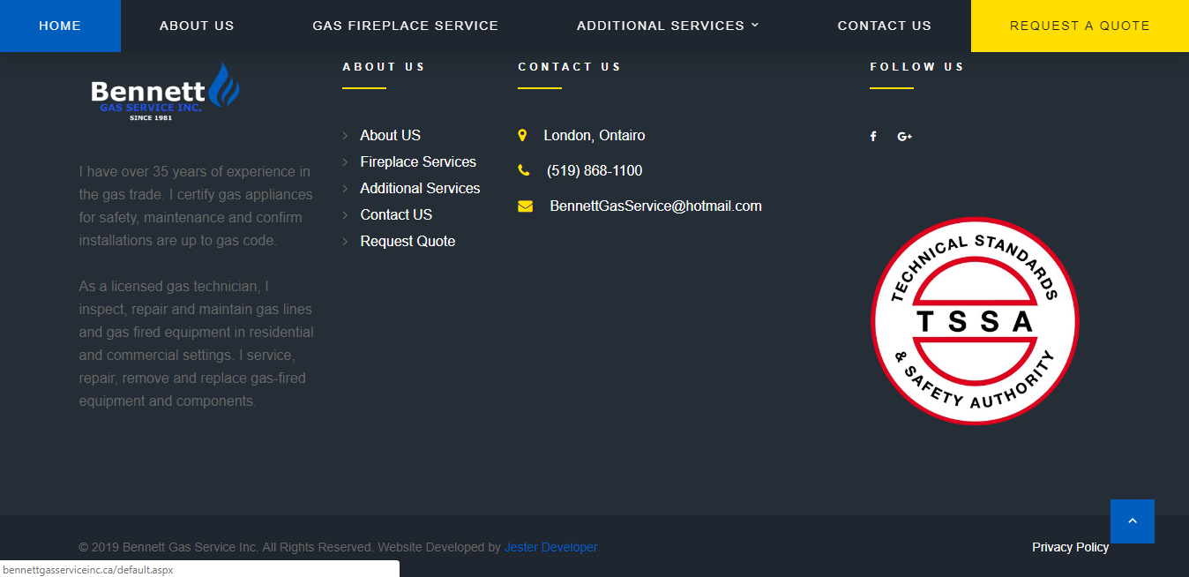The image size is (1189, 577).
Task: Open the Jester Developer link
Action: (550, 547)
